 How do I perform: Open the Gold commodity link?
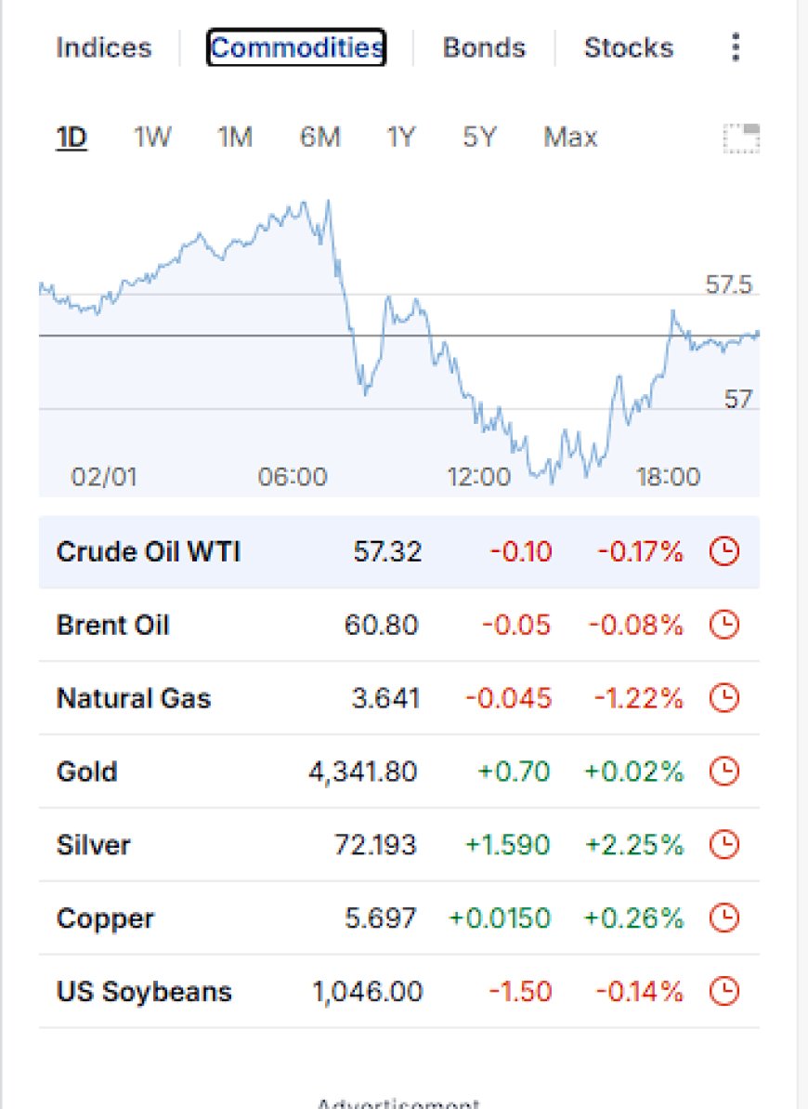86,772
